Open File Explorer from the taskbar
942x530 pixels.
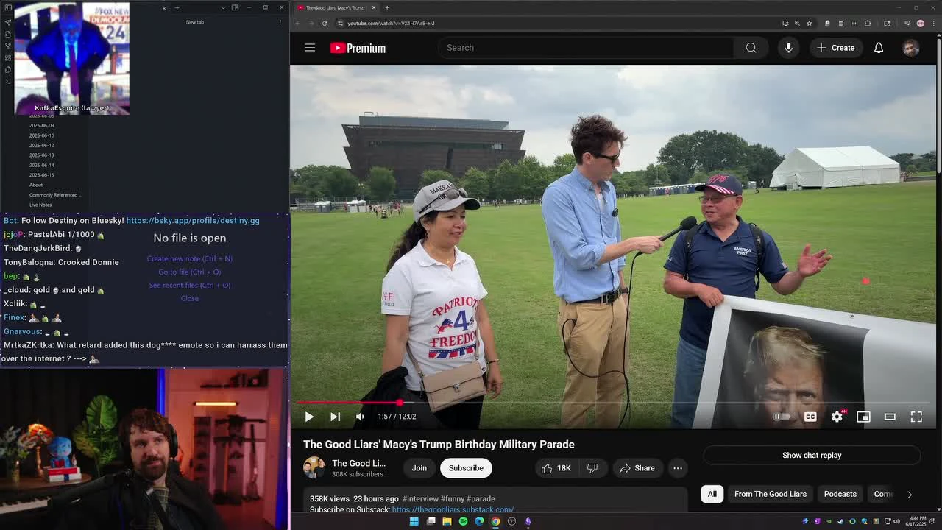point(447,521)
